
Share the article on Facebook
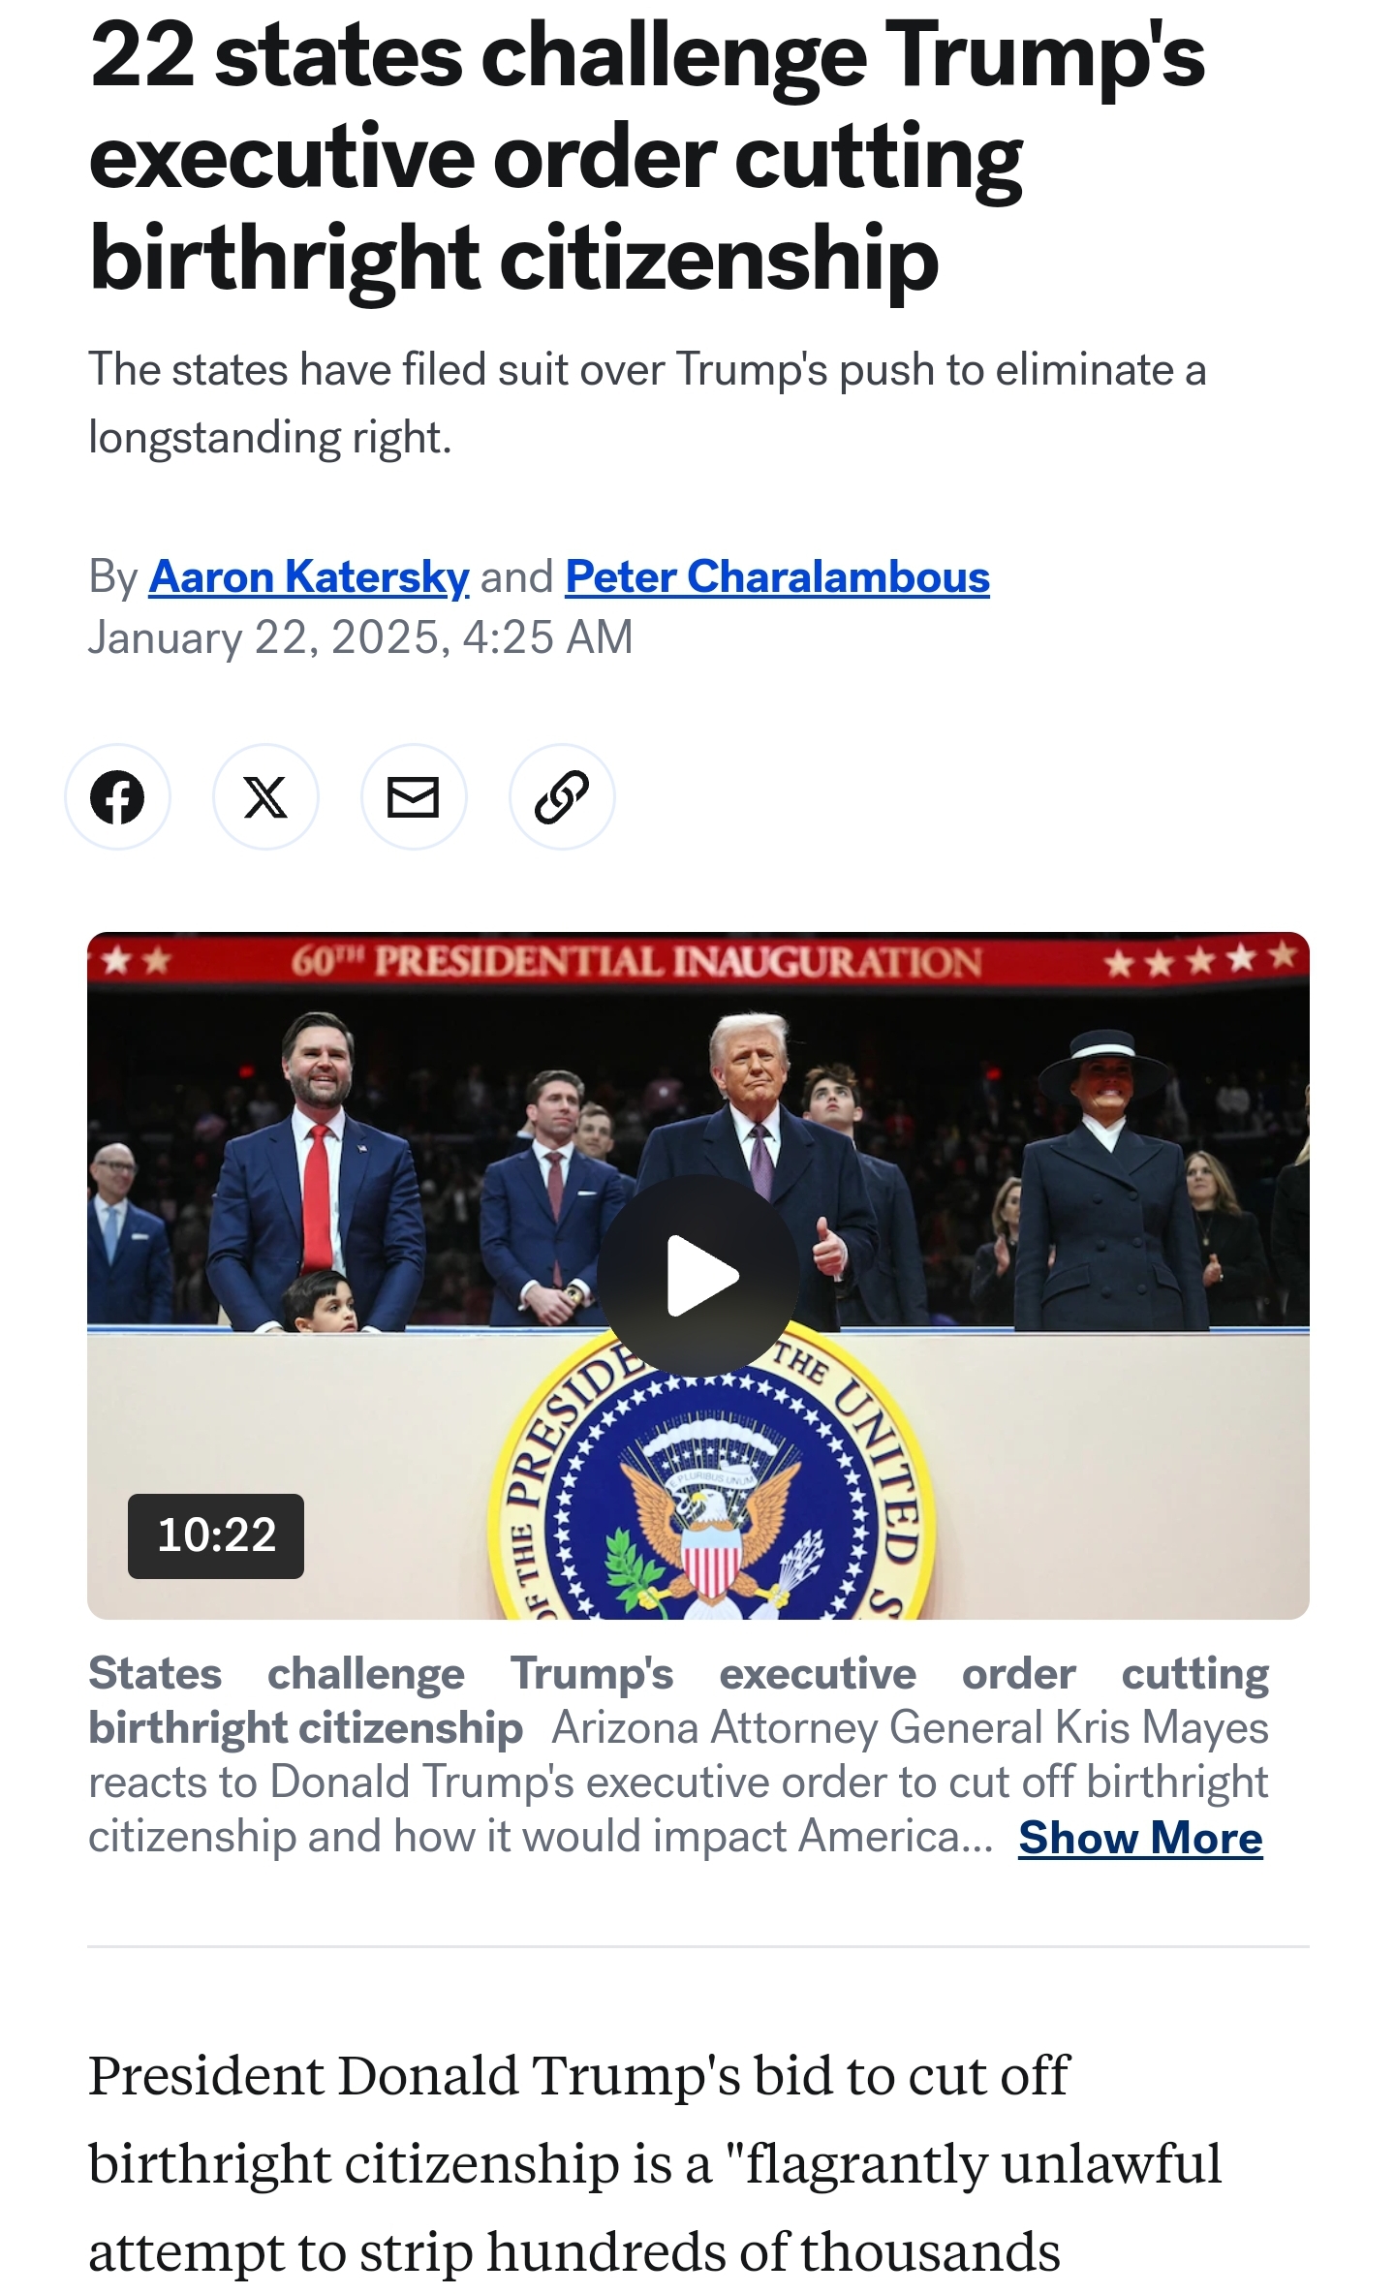point(117,797)
